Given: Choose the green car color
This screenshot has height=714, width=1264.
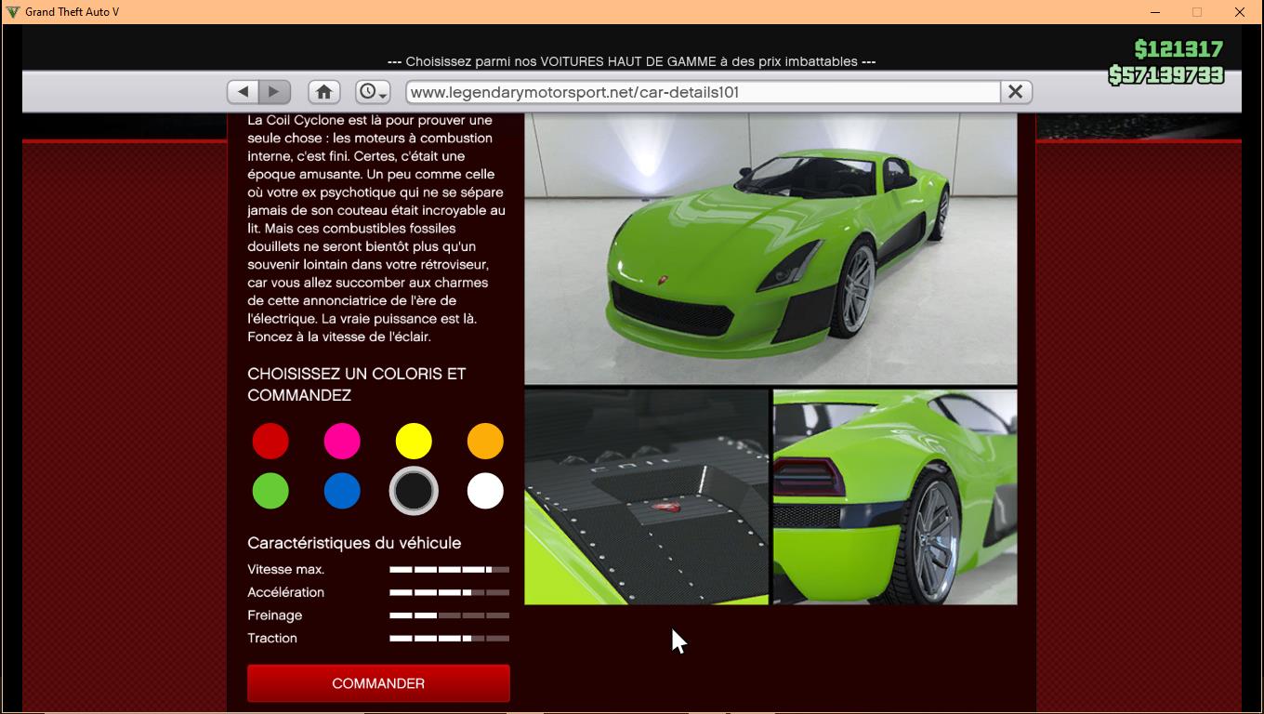Looking at the screenshot, I should [x=270, y=491].
